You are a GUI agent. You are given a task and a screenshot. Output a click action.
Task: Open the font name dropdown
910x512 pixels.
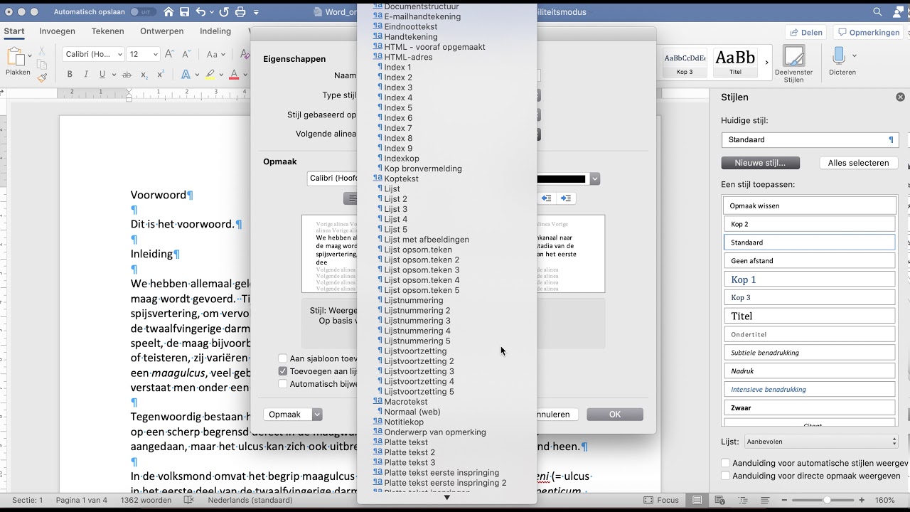pos(119,54)
